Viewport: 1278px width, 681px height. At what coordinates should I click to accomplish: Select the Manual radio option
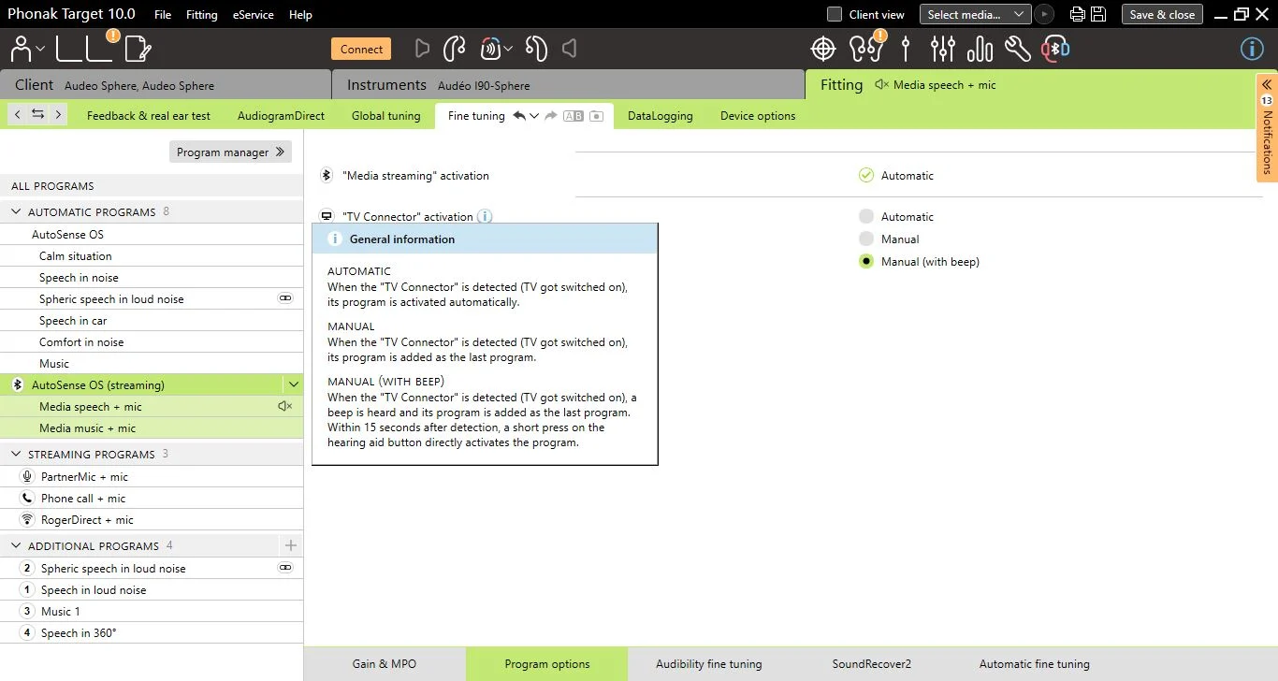[866, 239]
